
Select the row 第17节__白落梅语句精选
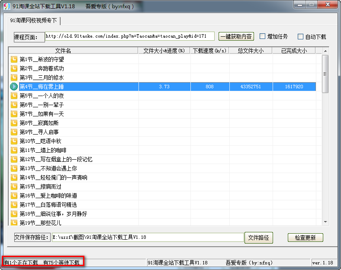(x=162, y=205)
